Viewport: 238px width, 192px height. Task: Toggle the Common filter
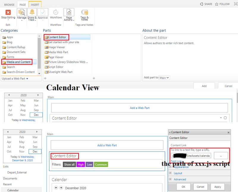(101, 164)
